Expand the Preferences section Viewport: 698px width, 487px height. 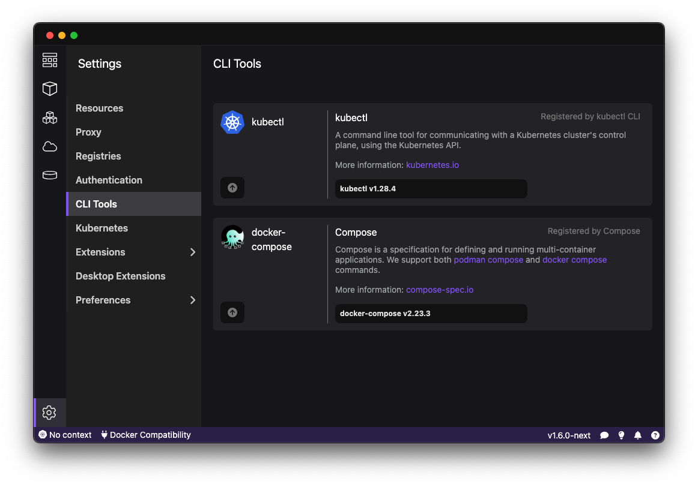coord(103,300)
